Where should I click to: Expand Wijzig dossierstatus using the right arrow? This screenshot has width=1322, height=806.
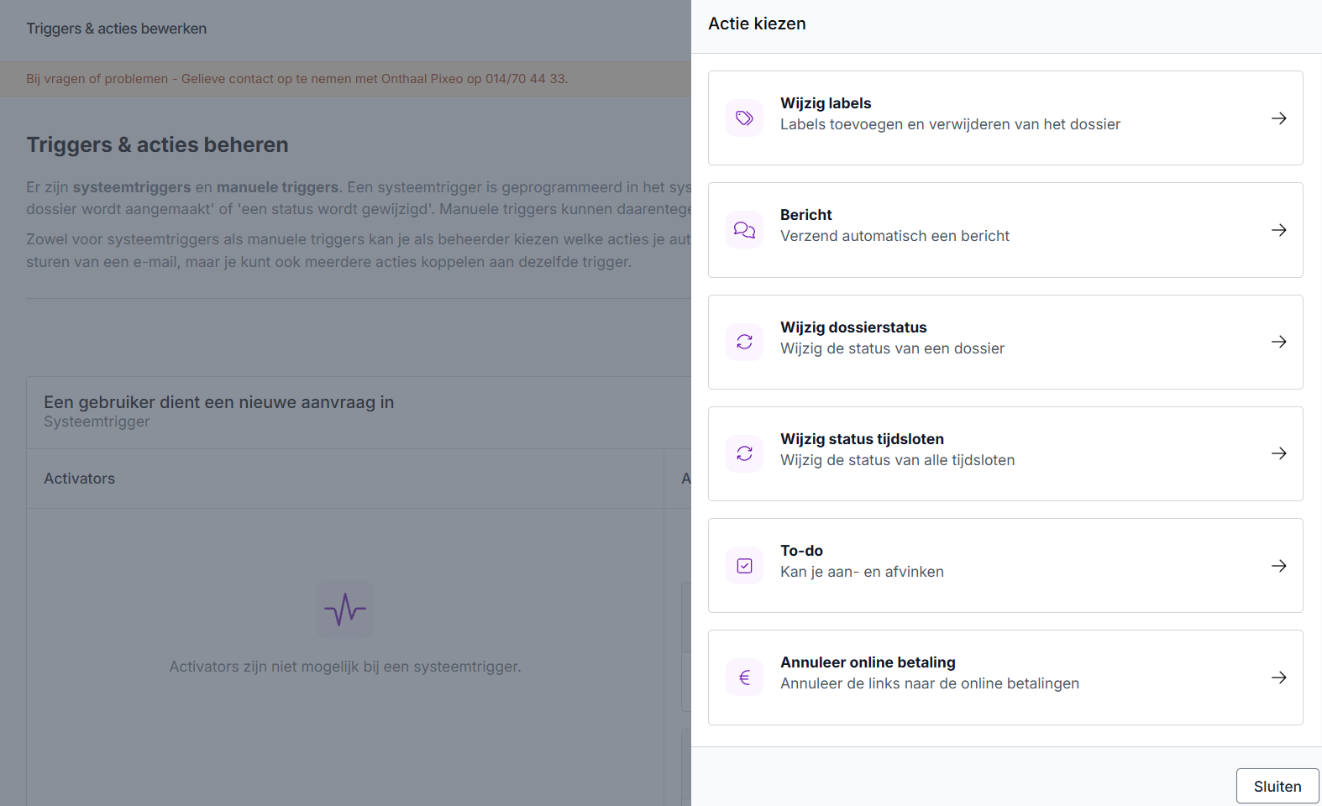(1278, 342)
